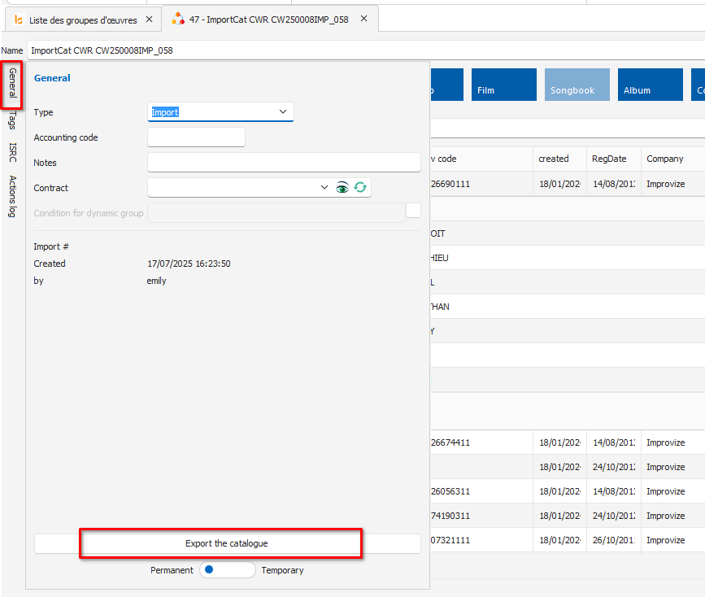Tick the dynamic group condition checkbox
Screen dimensions: 705x597
tap(413, 211)
